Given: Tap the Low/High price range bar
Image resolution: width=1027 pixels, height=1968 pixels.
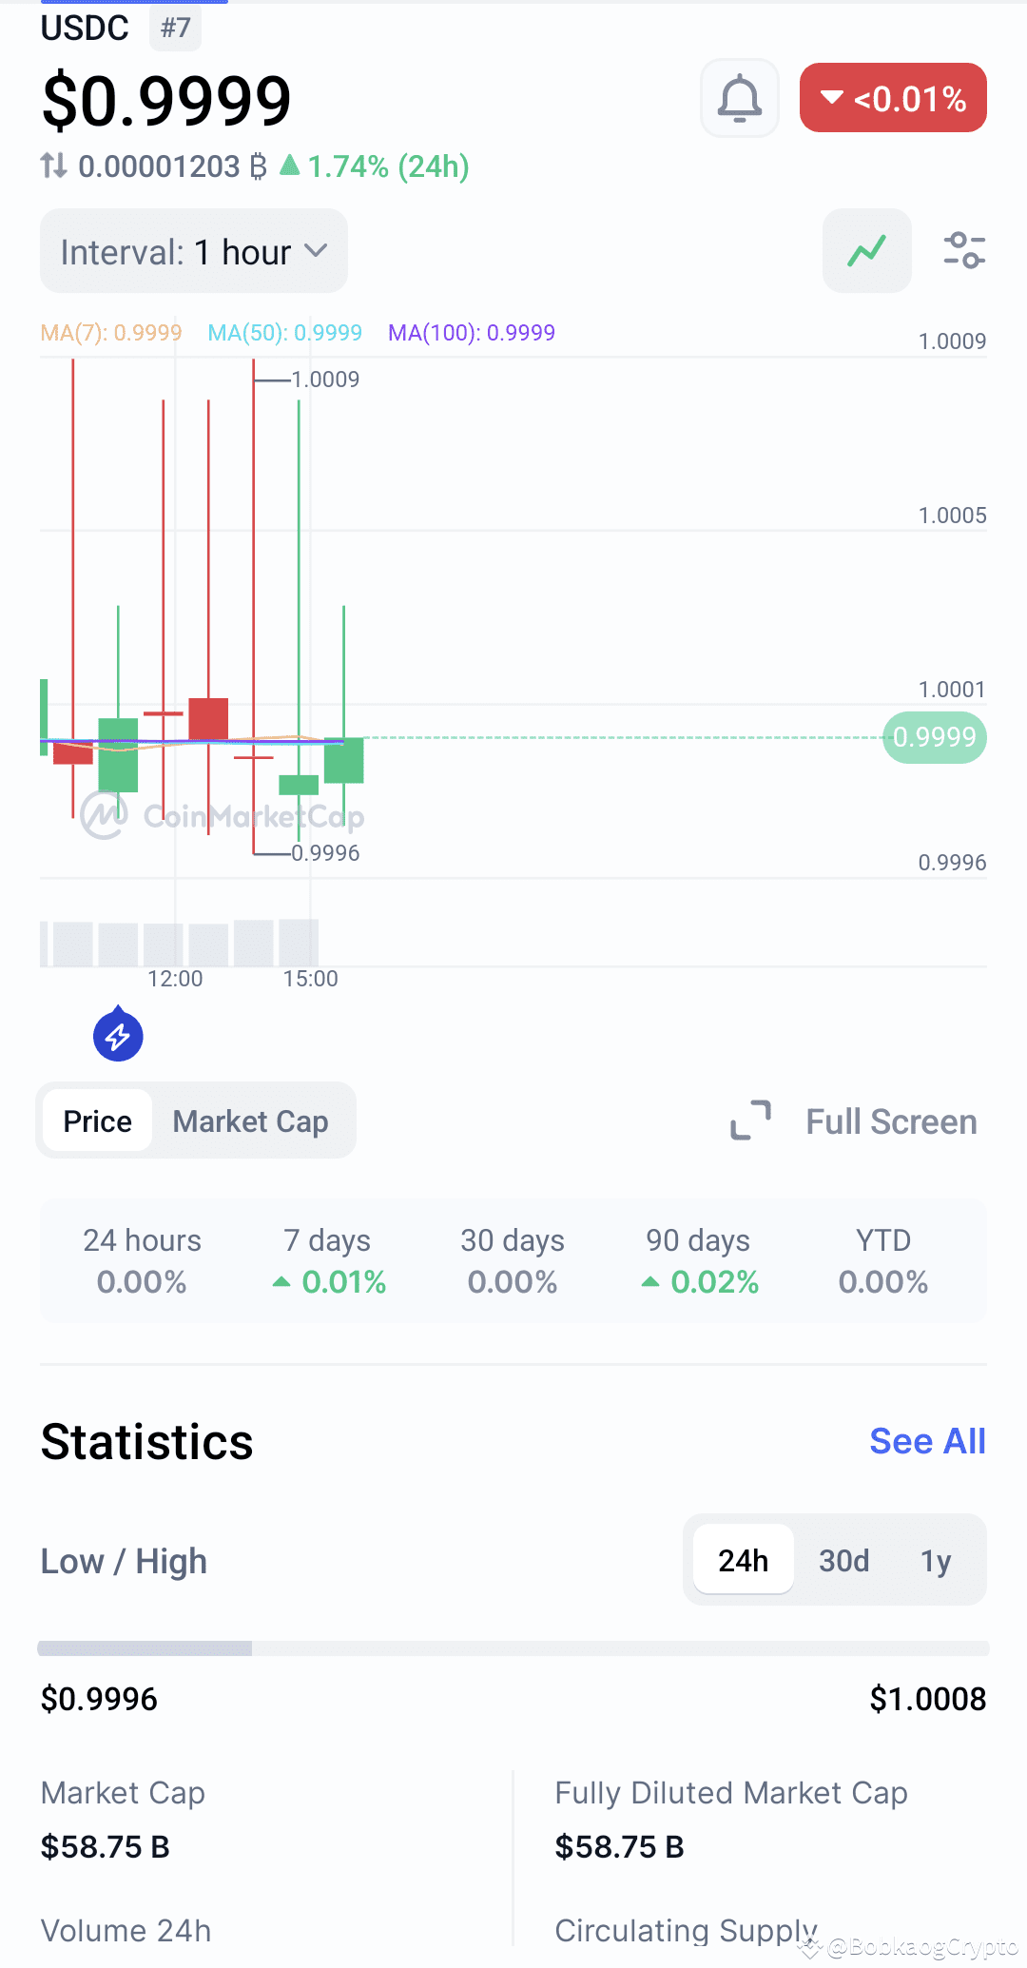Looking at the screenshot, I should coord(513,1648).
